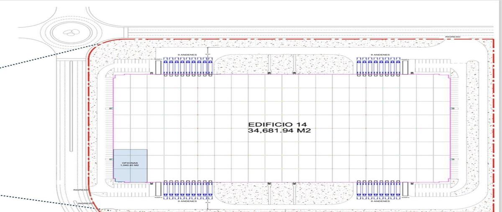Click the '34,681.94 M2' area value

279,131
